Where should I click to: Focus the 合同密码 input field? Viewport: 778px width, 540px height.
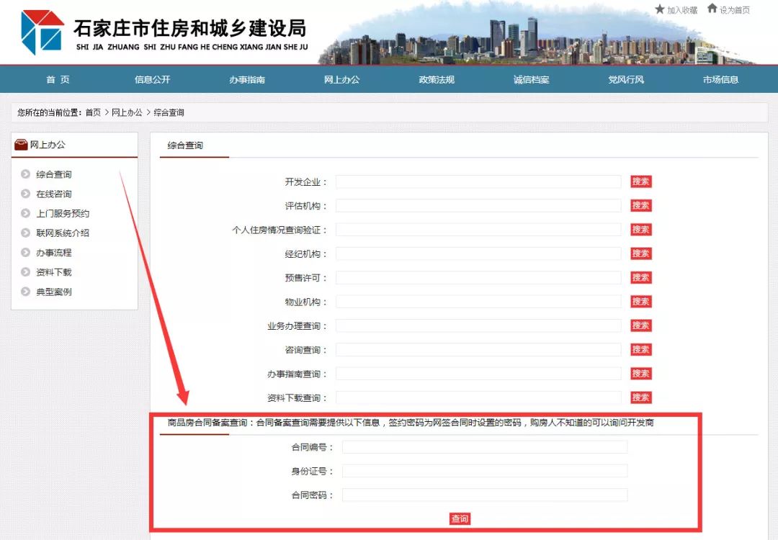(x=485, y=495)
